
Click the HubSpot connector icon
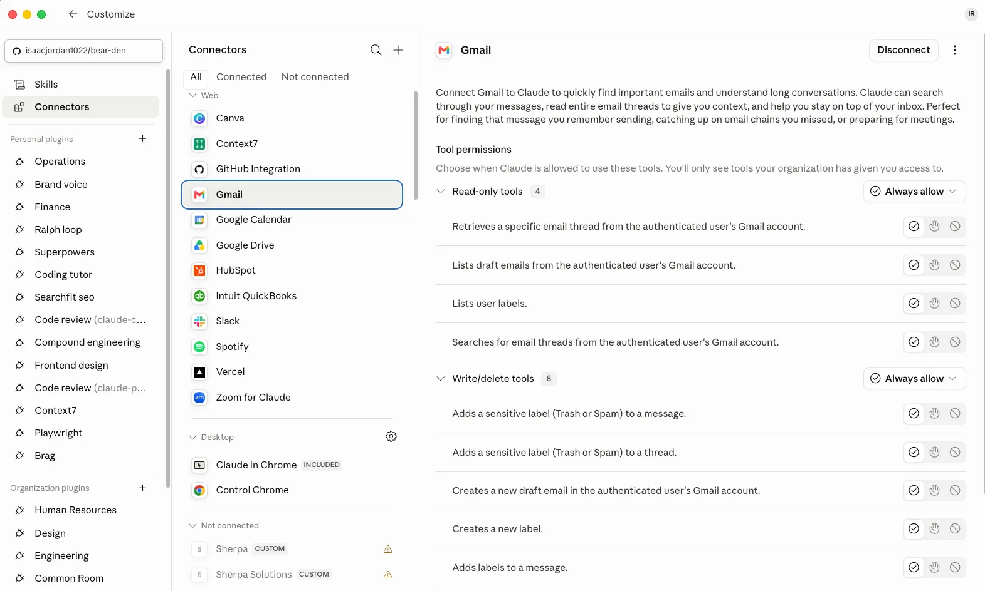pos(199,270)
